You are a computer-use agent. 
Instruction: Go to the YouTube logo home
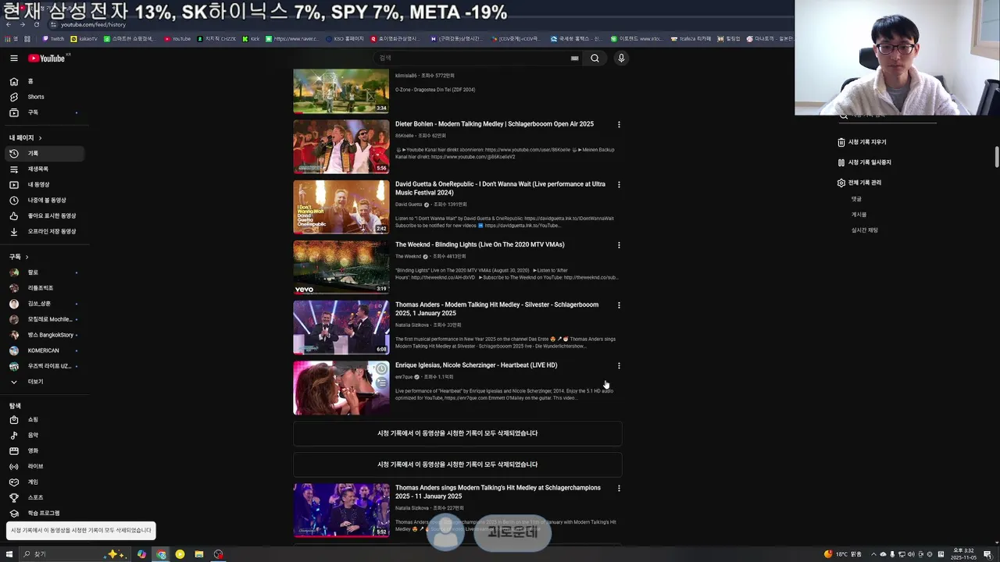pyautogui.click(x=48, y=58)
